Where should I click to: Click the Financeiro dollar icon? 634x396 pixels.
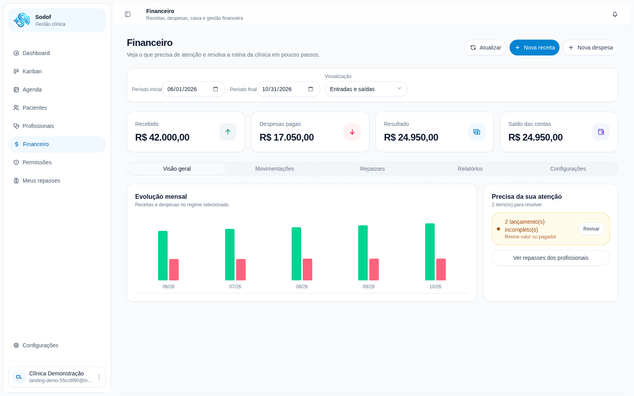point(17,144)
